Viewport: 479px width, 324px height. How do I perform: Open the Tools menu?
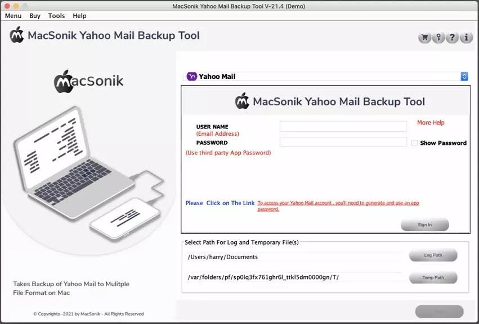coord(56,16)
